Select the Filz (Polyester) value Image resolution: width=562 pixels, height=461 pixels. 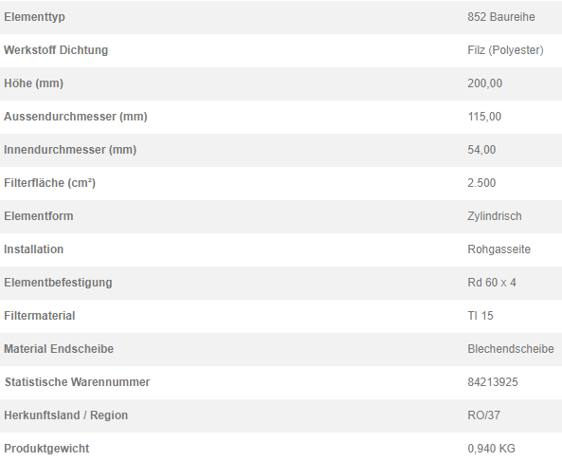[505, 50]
